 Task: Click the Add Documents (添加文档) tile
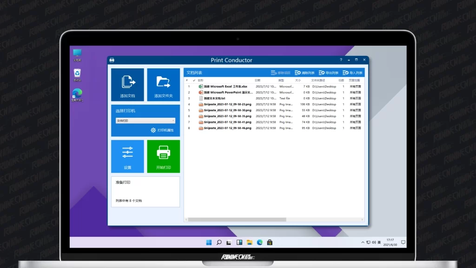tap(127, 85)
